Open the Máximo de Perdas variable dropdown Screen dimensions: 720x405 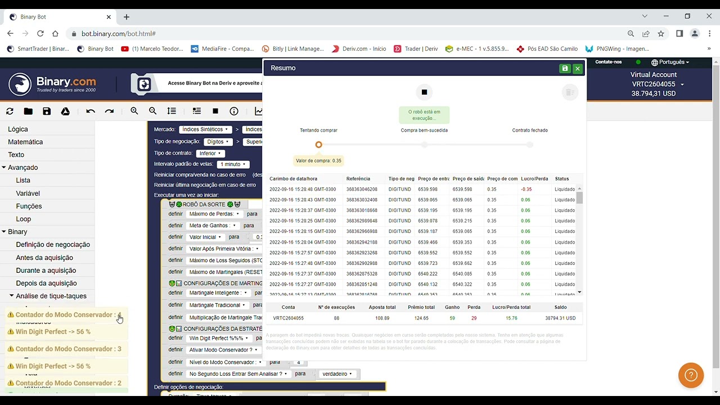(x=214, y=214)
